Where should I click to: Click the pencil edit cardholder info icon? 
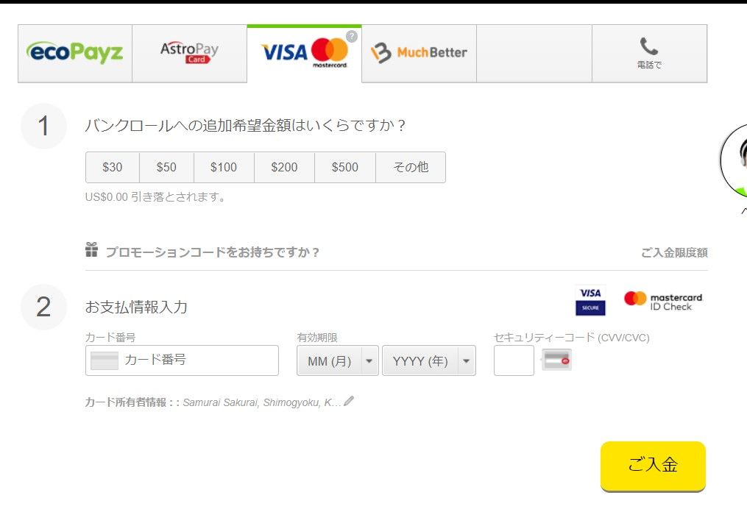click(x=349, y=401)
